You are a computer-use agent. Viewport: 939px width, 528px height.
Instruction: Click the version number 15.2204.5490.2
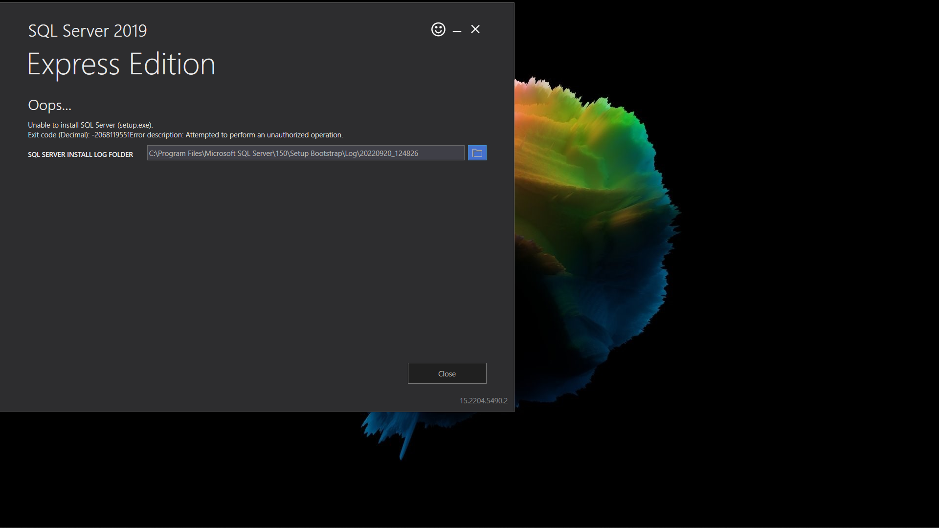[483, 401]
